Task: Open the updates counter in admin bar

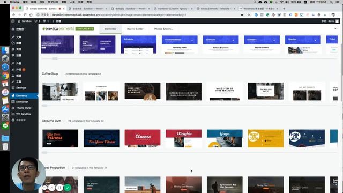Action: point(37,21)
